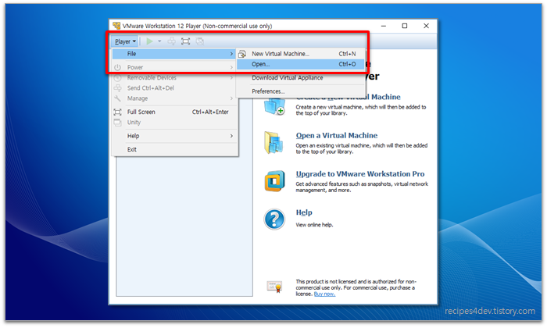
Task: Expand the Removable Devices submenu arrow
Action: (231, 78)
